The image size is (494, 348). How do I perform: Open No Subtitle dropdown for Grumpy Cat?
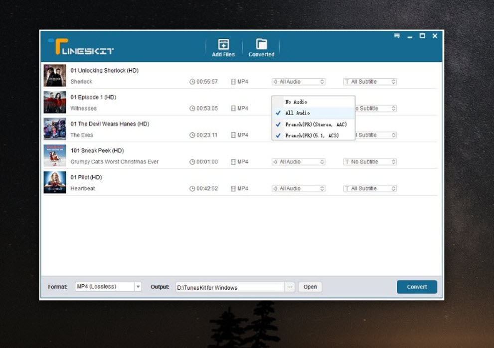370,162
